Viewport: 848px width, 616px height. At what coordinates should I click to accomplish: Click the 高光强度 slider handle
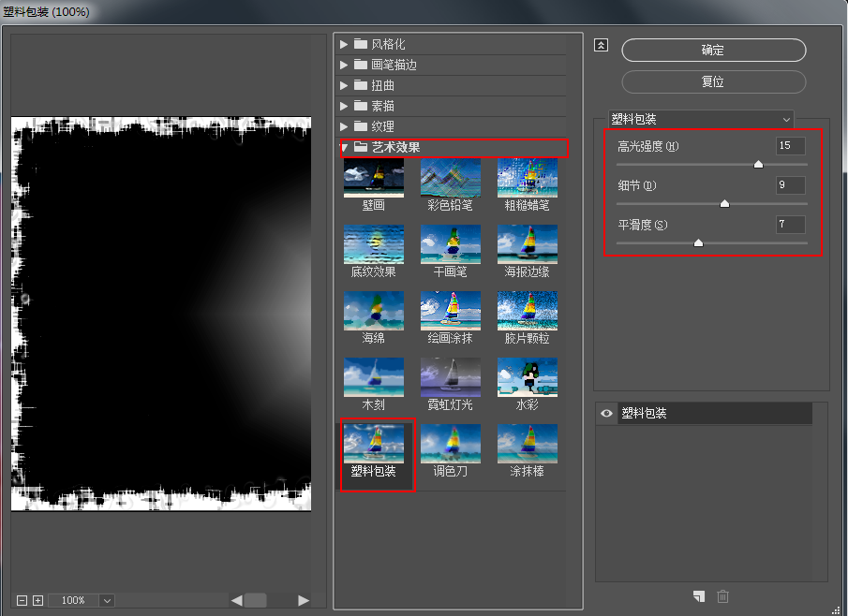(758, 163)
